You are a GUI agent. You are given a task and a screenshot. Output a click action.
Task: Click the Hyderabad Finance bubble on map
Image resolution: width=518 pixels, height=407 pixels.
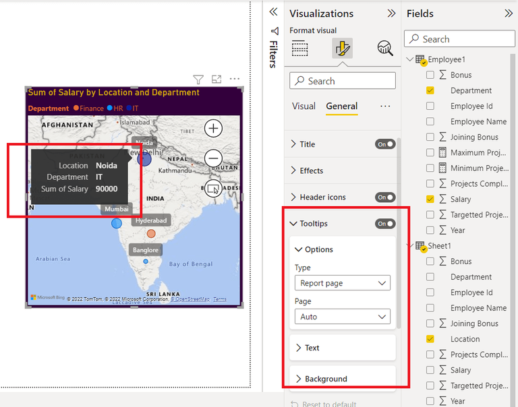click(151, 234)
